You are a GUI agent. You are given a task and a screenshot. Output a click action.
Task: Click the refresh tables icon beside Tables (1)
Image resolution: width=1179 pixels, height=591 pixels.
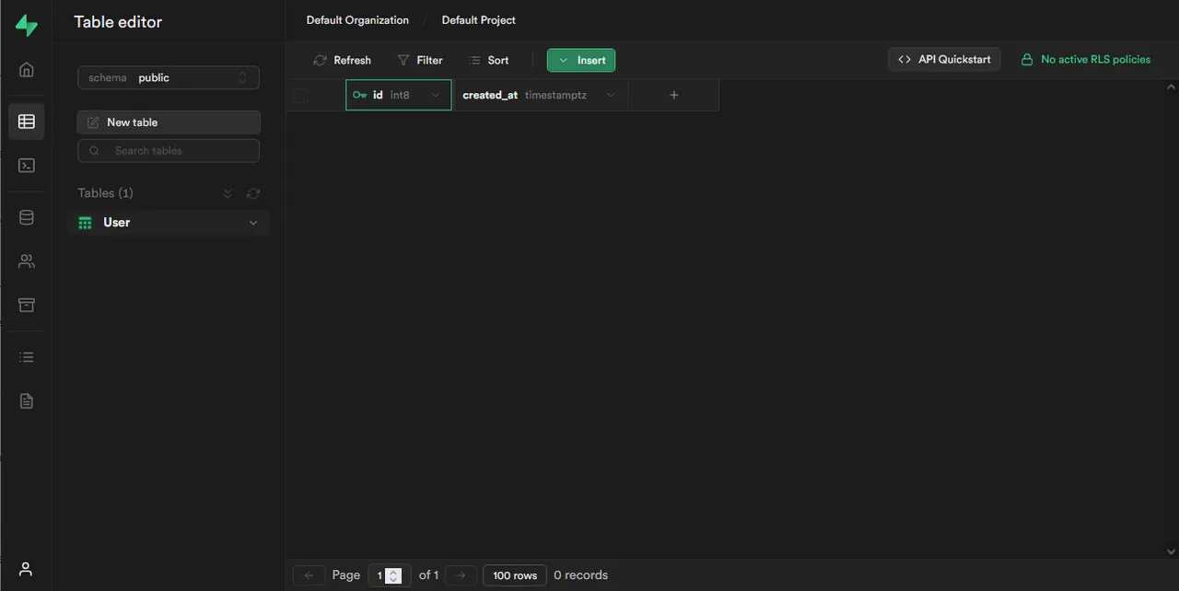pos(253,193)
